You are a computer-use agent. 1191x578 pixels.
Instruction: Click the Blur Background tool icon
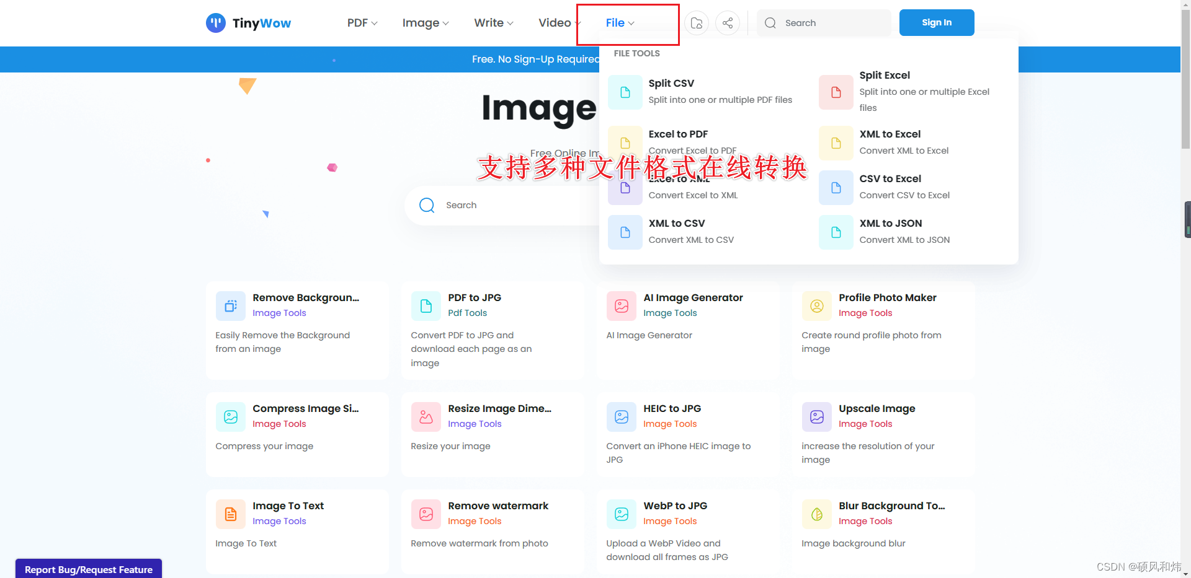point(817,514)
